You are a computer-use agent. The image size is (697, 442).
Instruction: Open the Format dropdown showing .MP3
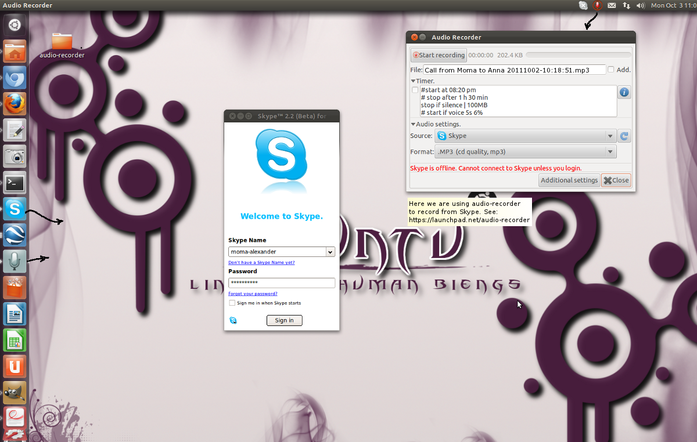[x=525, y=152]
